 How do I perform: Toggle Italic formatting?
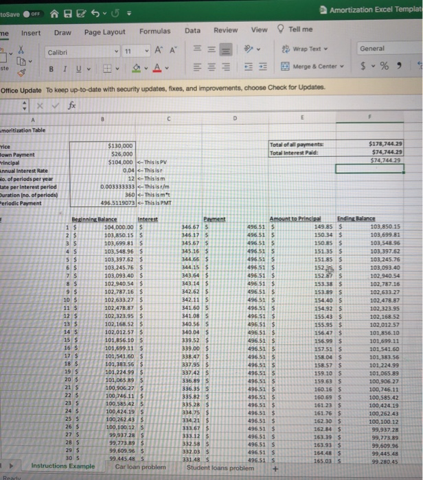pos(65,69)
